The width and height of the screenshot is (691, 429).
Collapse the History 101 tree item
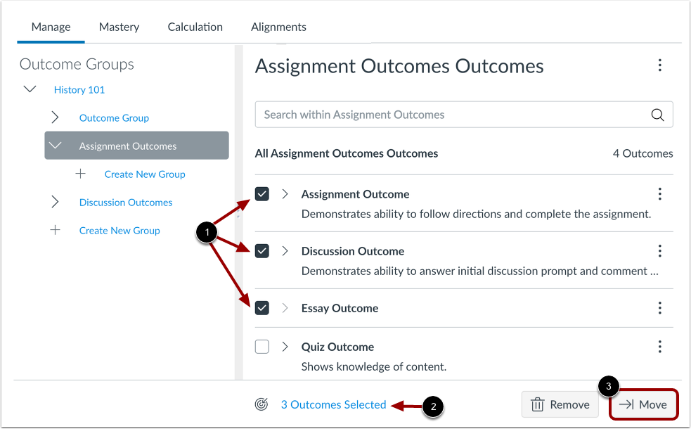coord(29,89)
